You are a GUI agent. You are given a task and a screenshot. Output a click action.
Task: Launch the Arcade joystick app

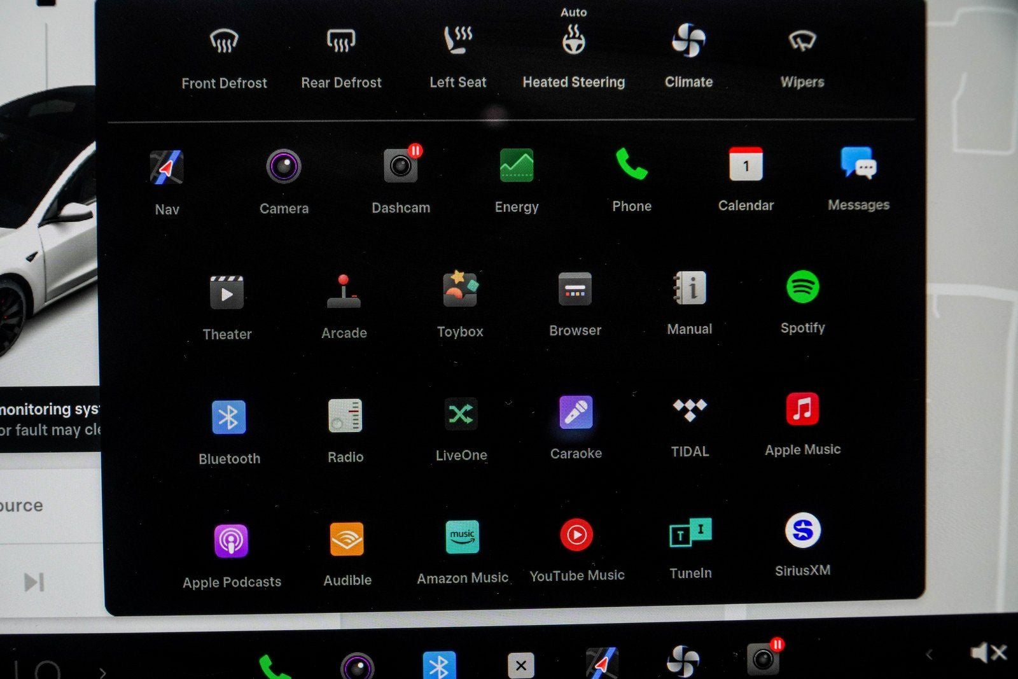click(344, 291)
